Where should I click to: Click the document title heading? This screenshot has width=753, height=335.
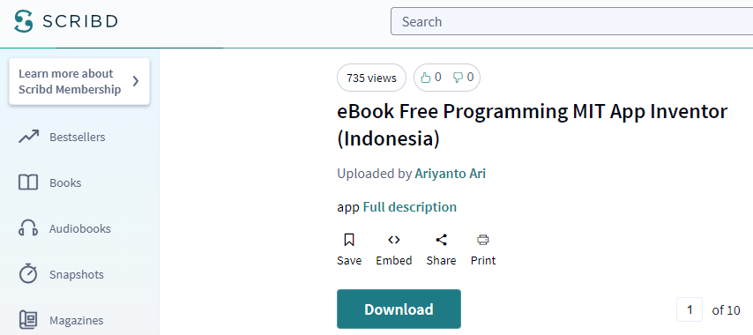click(x=532, y=125)
